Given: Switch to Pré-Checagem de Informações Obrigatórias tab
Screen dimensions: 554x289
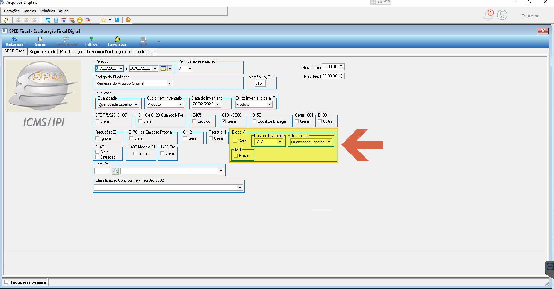Looking at the screenshot, I should click(96, 52).
